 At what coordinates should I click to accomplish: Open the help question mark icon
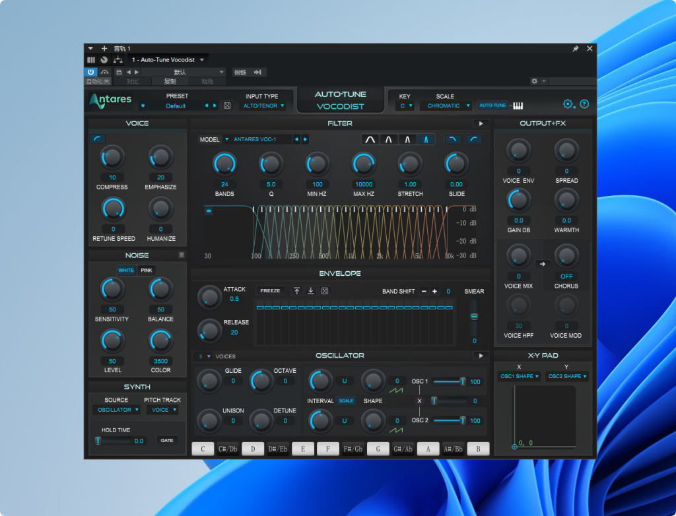click(x=584, y=104)
